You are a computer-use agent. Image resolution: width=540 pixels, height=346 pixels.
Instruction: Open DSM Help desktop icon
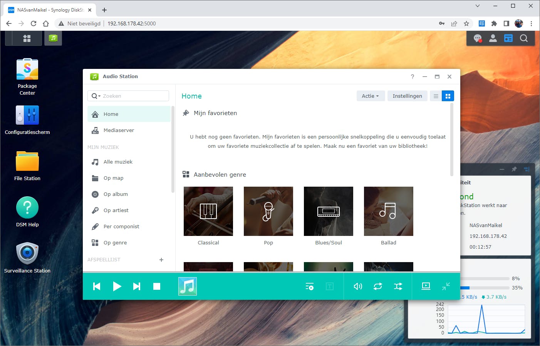[x=27, y=212]
